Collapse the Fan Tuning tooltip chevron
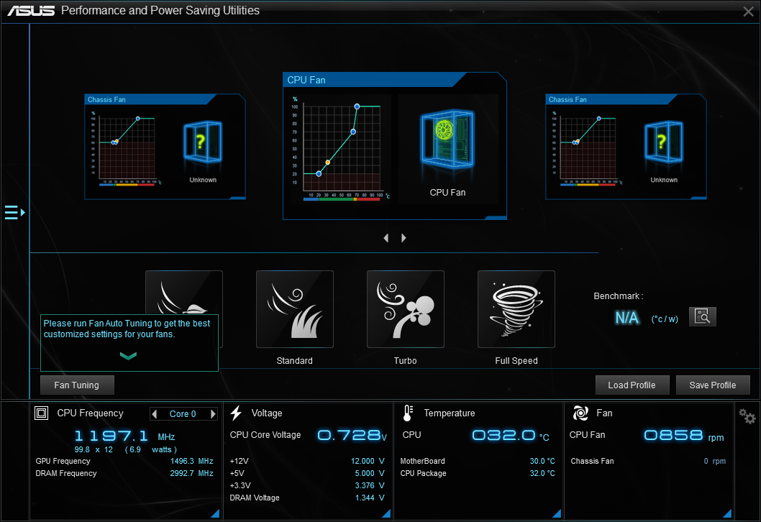This screenshot has height=522, width=761. [128, 355]
